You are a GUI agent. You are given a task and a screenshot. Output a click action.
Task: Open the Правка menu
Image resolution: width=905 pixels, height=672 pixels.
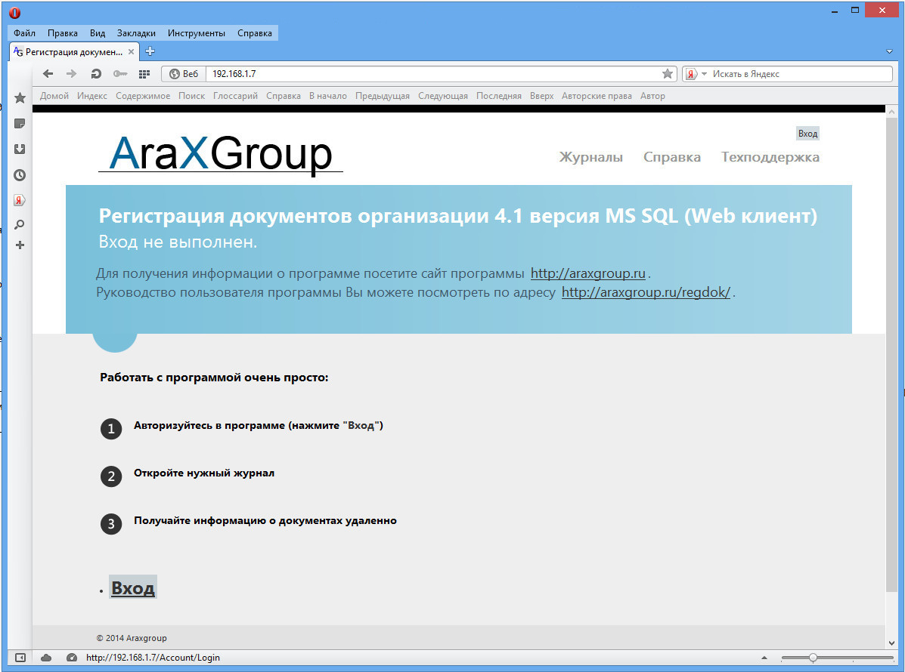coord(62,33)
